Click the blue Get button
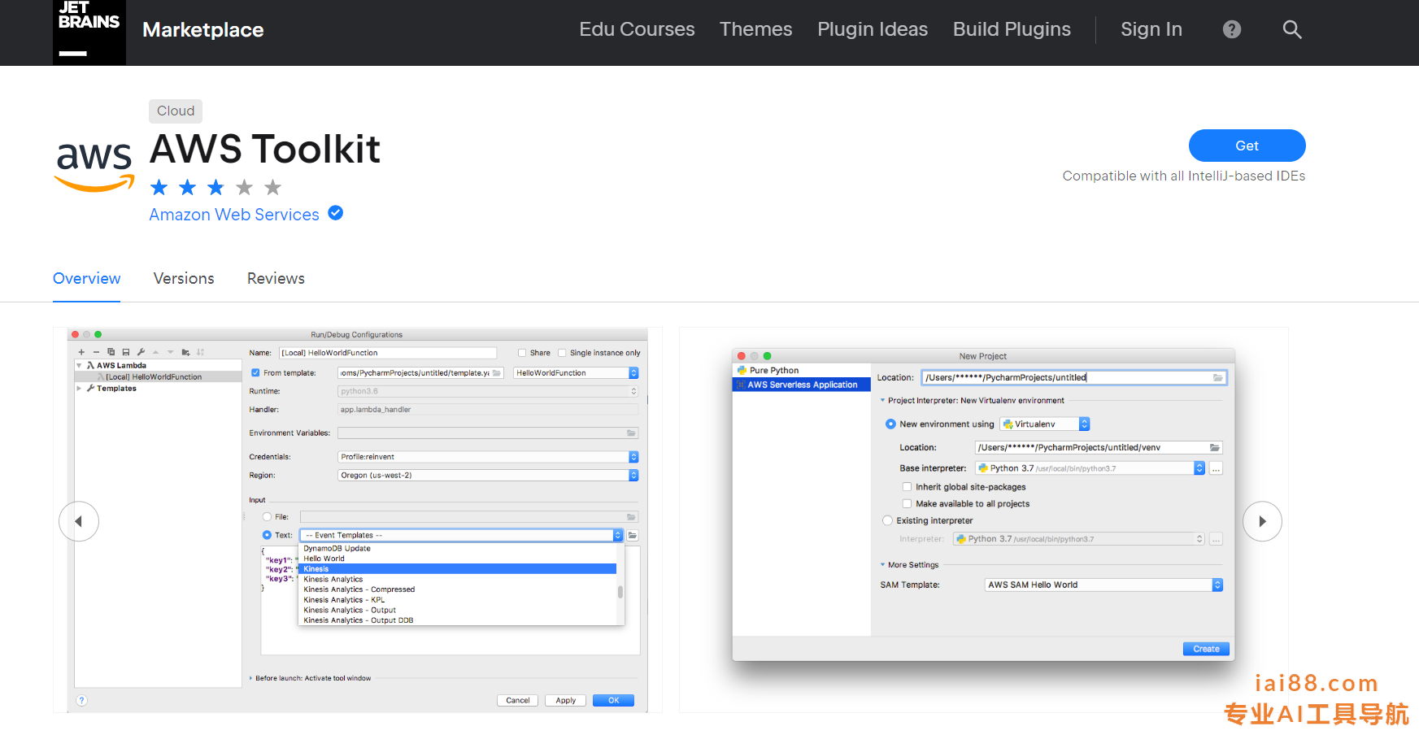Image resolution: width=1419 pixels, height=735 pixels. 1247,146
